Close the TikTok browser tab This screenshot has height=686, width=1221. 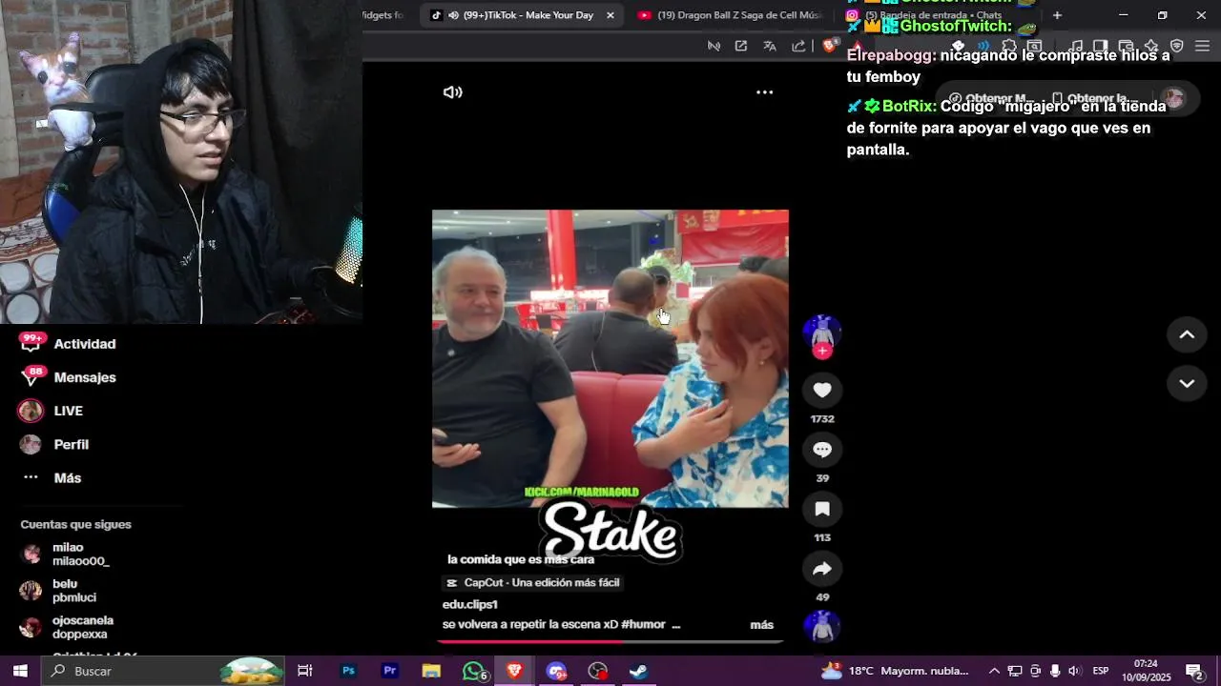(x=610, y=15)
